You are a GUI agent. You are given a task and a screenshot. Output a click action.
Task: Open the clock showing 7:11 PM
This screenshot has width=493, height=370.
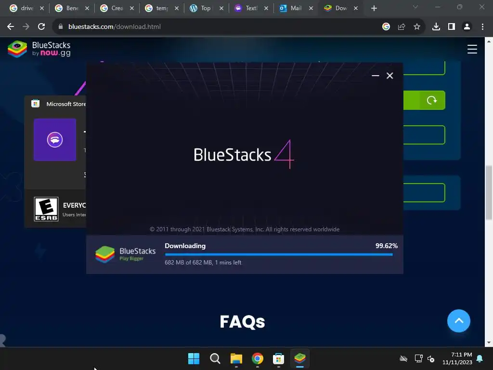(457, 358)
